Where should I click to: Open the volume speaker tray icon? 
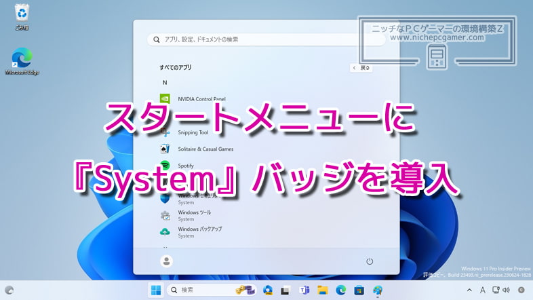pyautogui.click(x=506, y=290)
